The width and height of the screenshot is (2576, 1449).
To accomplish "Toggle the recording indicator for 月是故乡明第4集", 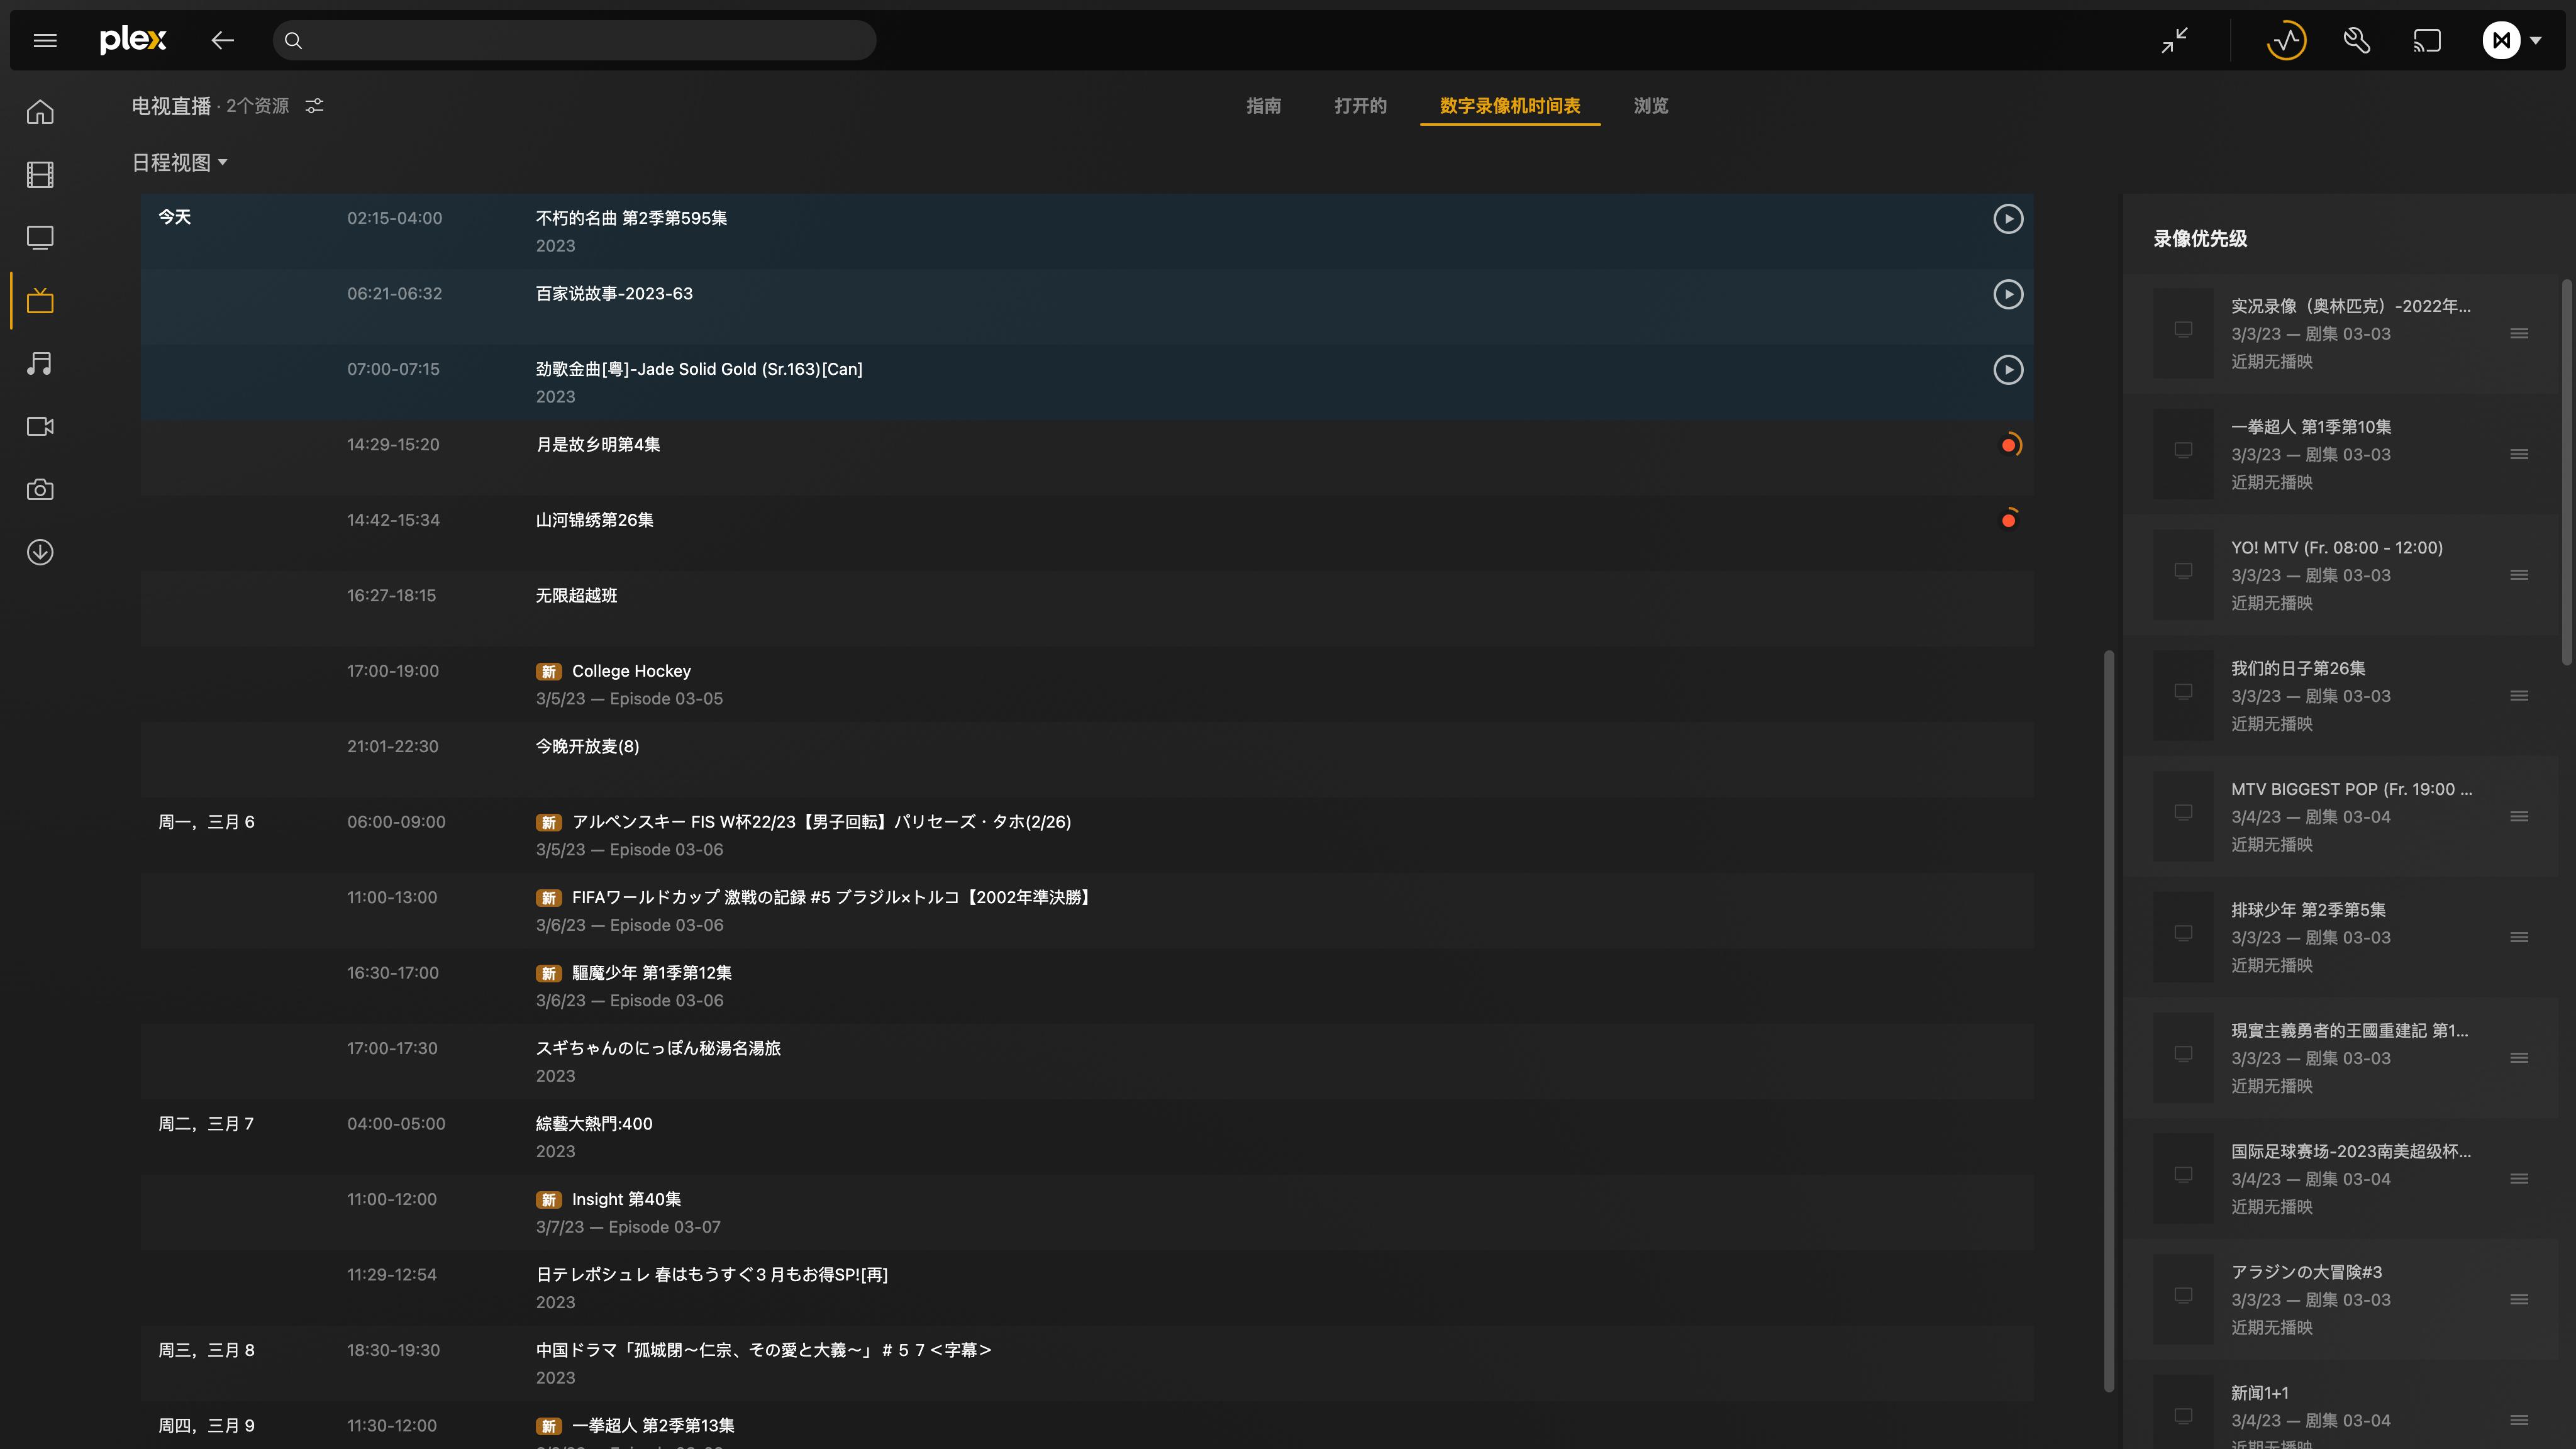I will (x=2009, y=444).
